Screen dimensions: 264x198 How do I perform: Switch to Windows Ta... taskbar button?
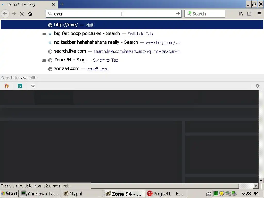(x=40, y=194)
